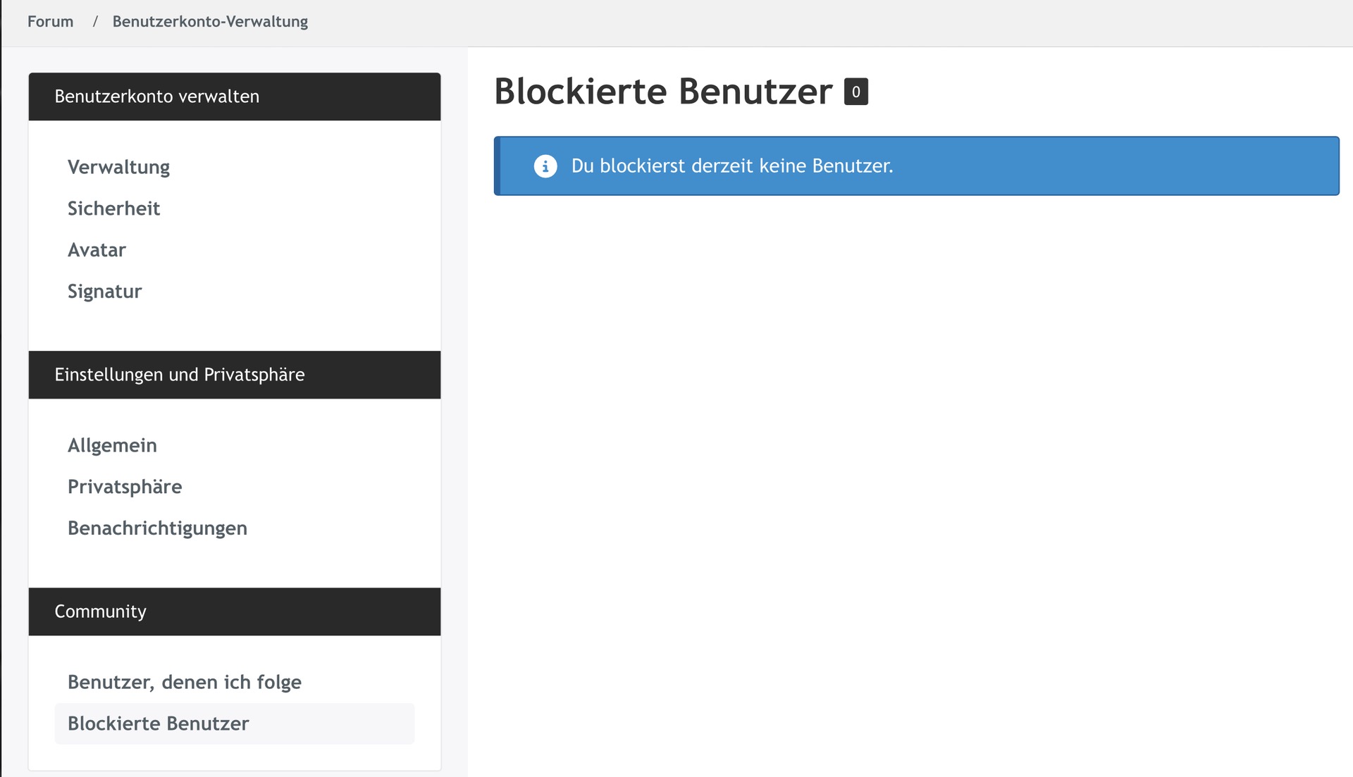Click Benutzerkonto verwalten section header

156,97
